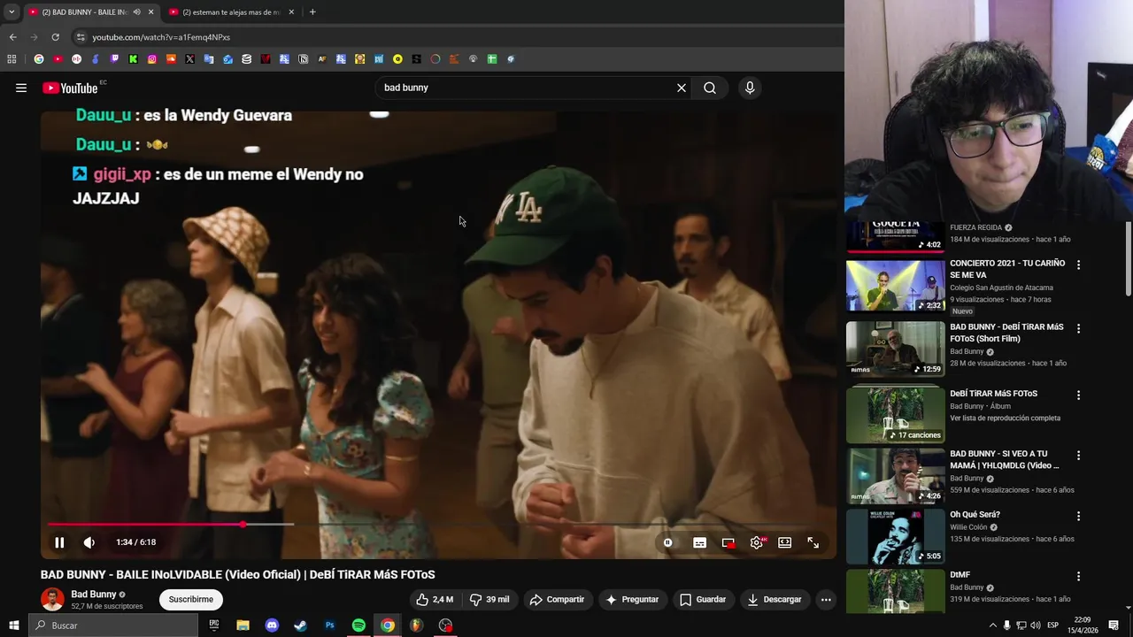Click Suscribirme to subscribe to Bad Bunny

click(191, 599)
